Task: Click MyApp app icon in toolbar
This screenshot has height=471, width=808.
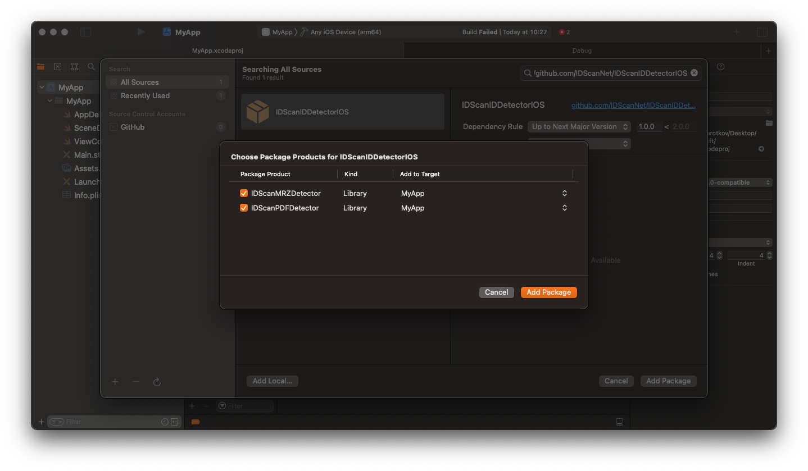Action: pos(167,32)
